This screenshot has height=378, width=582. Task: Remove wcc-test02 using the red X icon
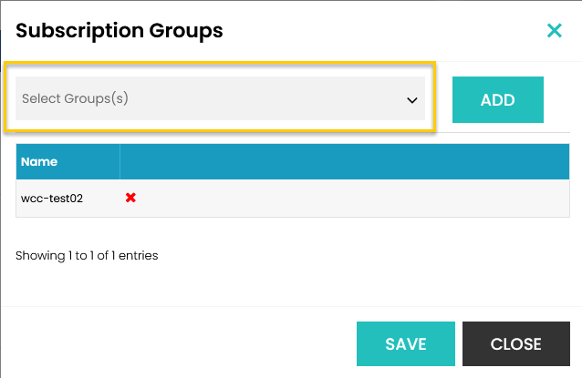point(130,197)
